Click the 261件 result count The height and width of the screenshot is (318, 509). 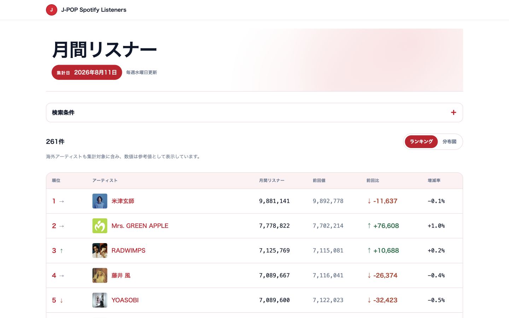pyautogui.click(x=55, y=142)
